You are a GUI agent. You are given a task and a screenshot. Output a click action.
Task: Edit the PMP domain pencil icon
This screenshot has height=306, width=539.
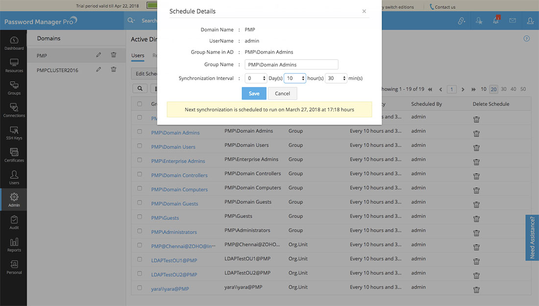point(98,55)
